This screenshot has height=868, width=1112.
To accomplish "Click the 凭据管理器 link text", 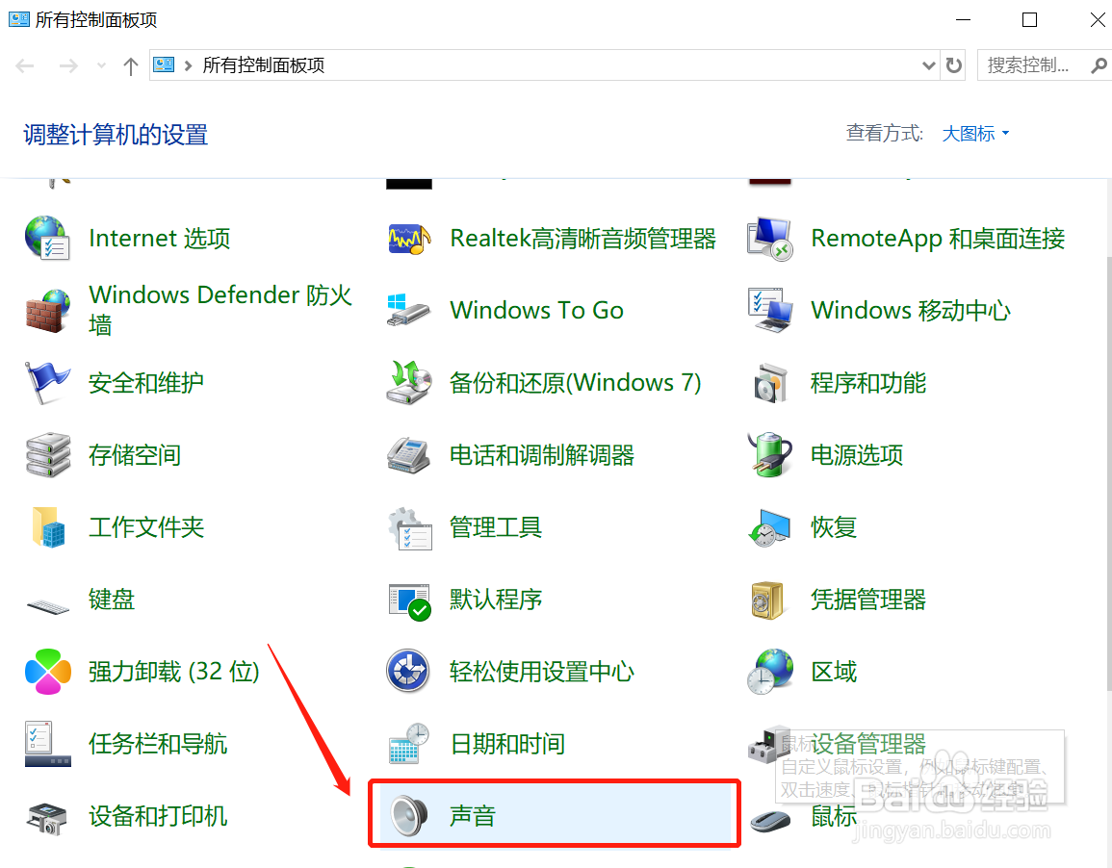I will [x=868, y=600].
